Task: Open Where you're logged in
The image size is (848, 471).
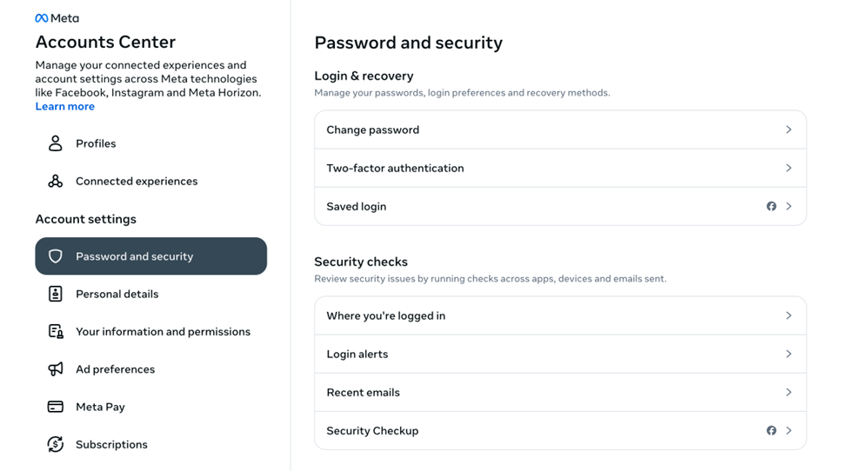Action: (x=386, y=316)
